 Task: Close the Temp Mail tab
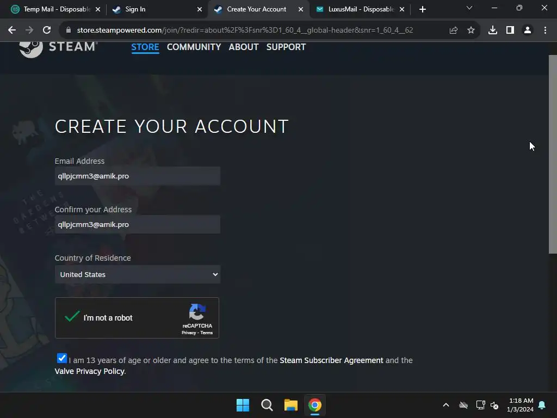click(x=98, y=10)
